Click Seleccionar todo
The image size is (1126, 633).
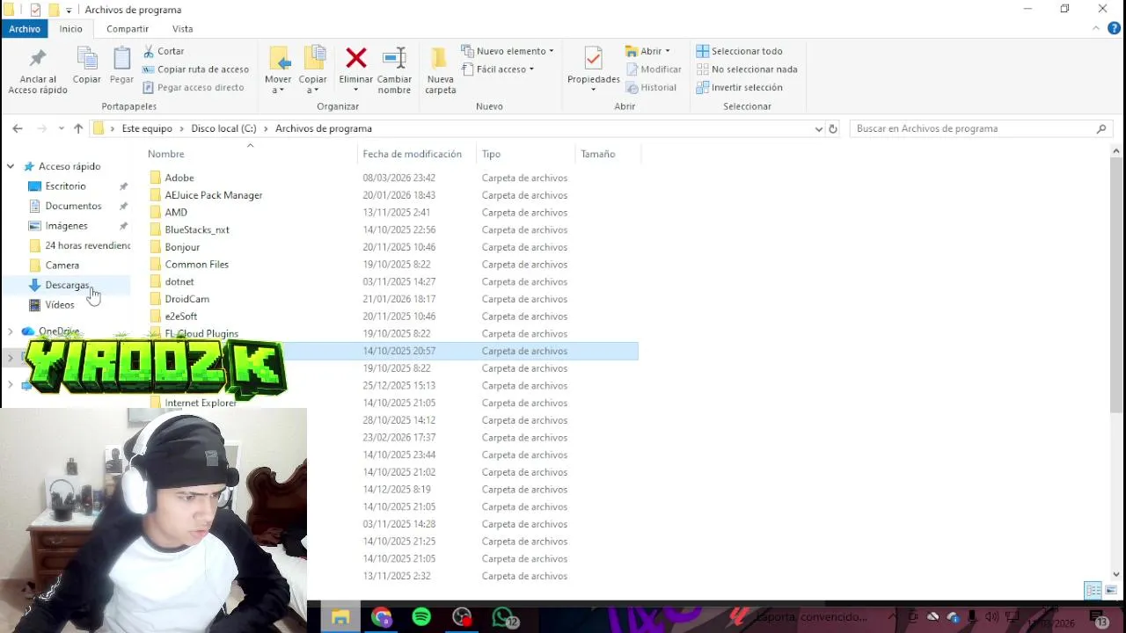click(739, 51)
